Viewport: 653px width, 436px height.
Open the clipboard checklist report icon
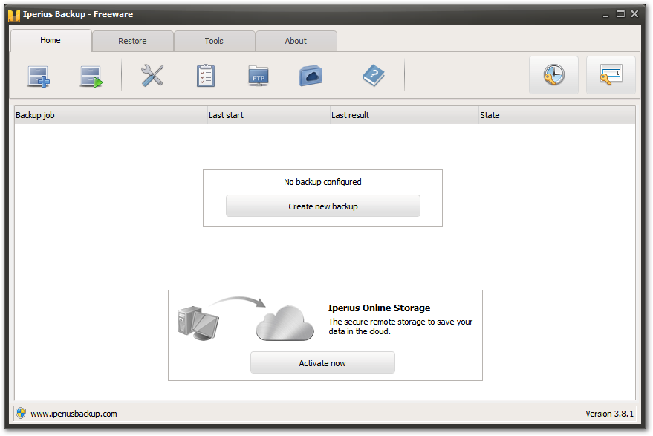pyautogui.click(x=206, y=75)
